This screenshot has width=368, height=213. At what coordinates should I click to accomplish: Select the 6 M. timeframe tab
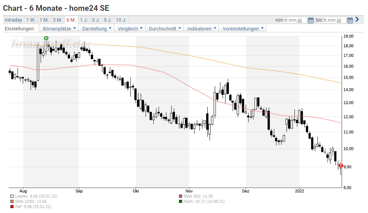(x=71, y=20)
